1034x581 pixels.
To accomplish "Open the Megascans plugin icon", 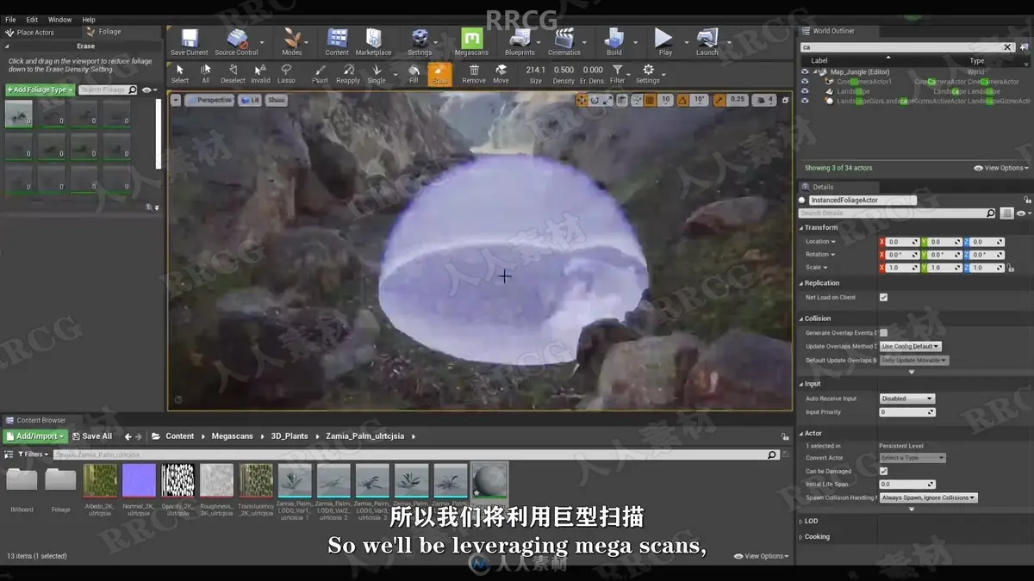I will pyautogui.click(x=471, y=40).
